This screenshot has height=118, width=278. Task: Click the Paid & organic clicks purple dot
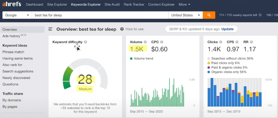point(209,68)
